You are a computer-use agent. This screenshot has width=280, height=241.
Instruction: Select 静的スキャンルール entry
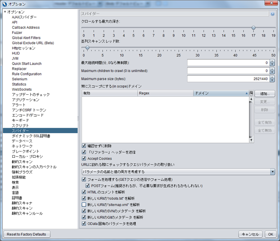27,213
